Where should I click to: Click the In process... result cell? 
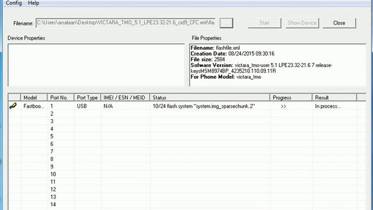coord(328,106)
